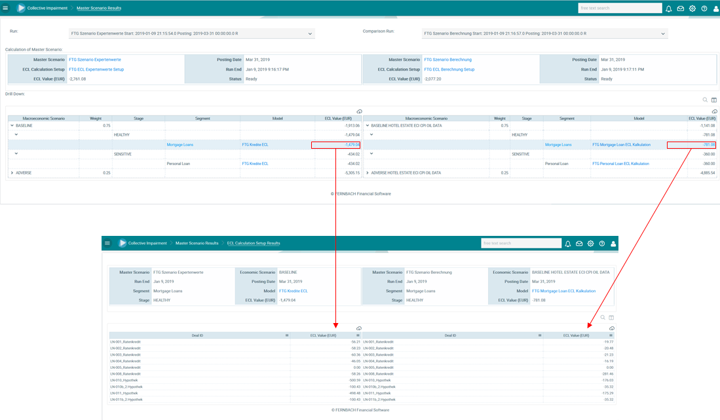Open the FTG ECL Expertenwerte Setup link
Viewport: 720px width, 420px height.
tap(96, 69)
